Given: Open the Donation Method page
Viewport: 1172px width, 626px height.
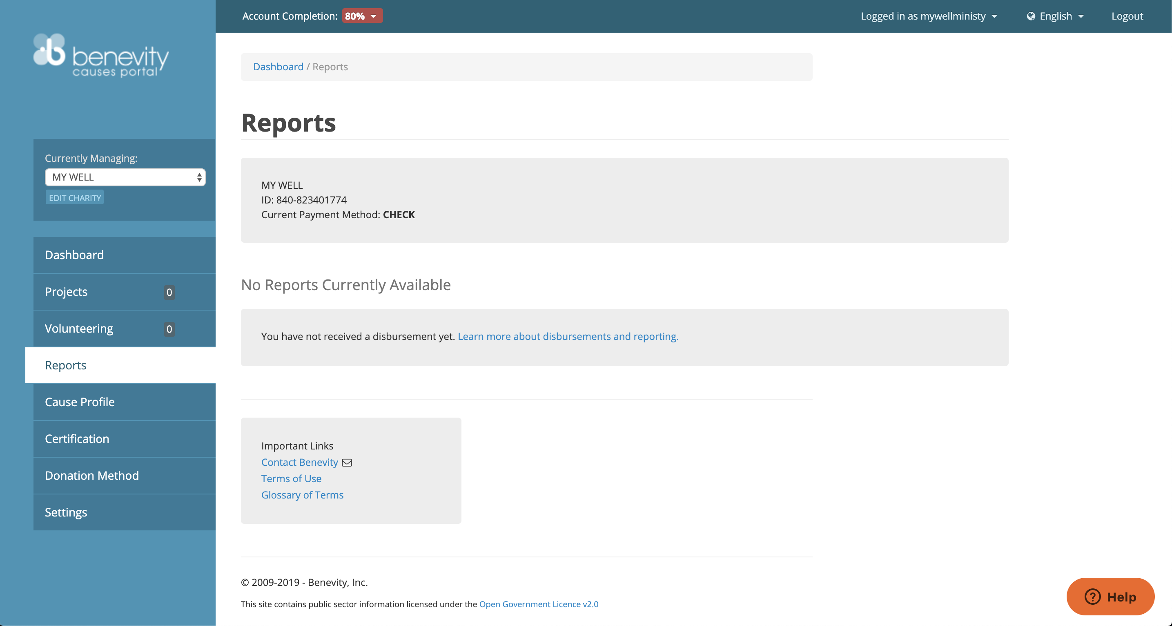Looking at the screenshot, I should pos(92,476).
